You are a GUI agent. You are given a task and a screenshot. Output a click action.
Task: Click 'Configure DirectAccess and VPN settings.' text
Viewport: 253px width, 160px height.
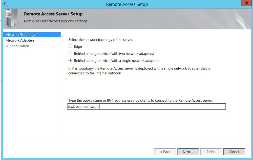point(56,21)
